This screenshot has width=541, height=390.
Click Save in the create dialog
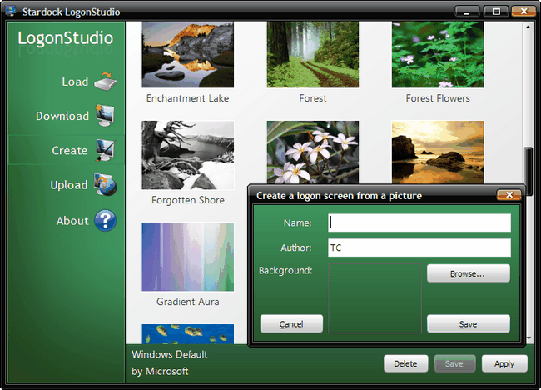469,323
